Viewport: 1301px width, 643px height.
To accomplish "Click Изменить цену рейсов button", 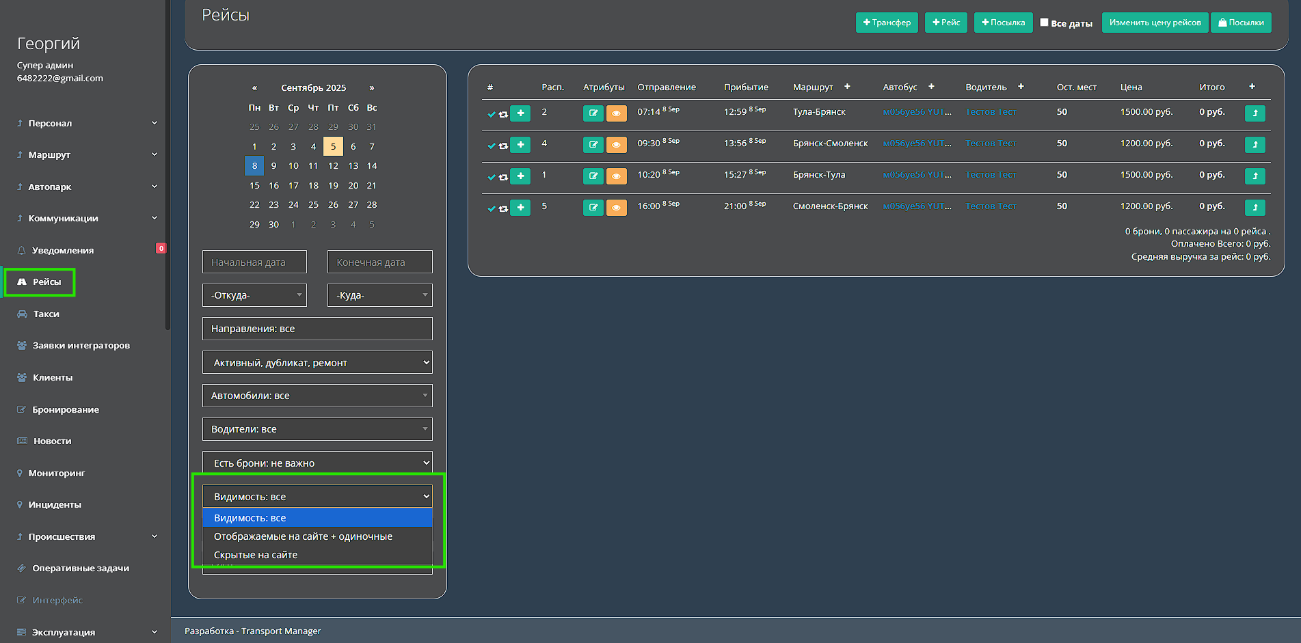I will (1155, 23).
